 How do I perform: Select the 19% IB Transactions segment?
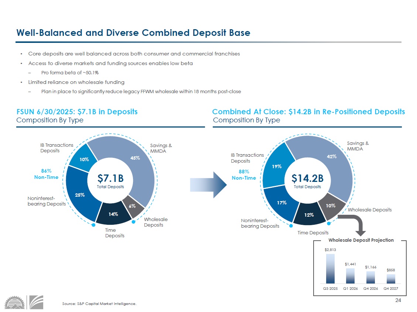click(277, 166)
